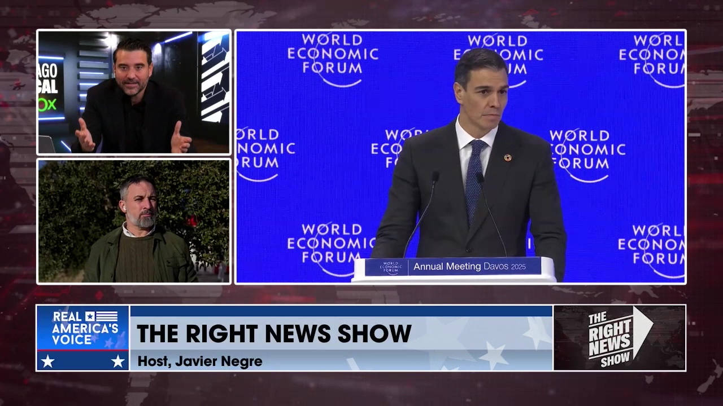This screenshot has height=406, width=723.
Task: Click the left star below Real America's Voice
Action: tap(47, 361)
